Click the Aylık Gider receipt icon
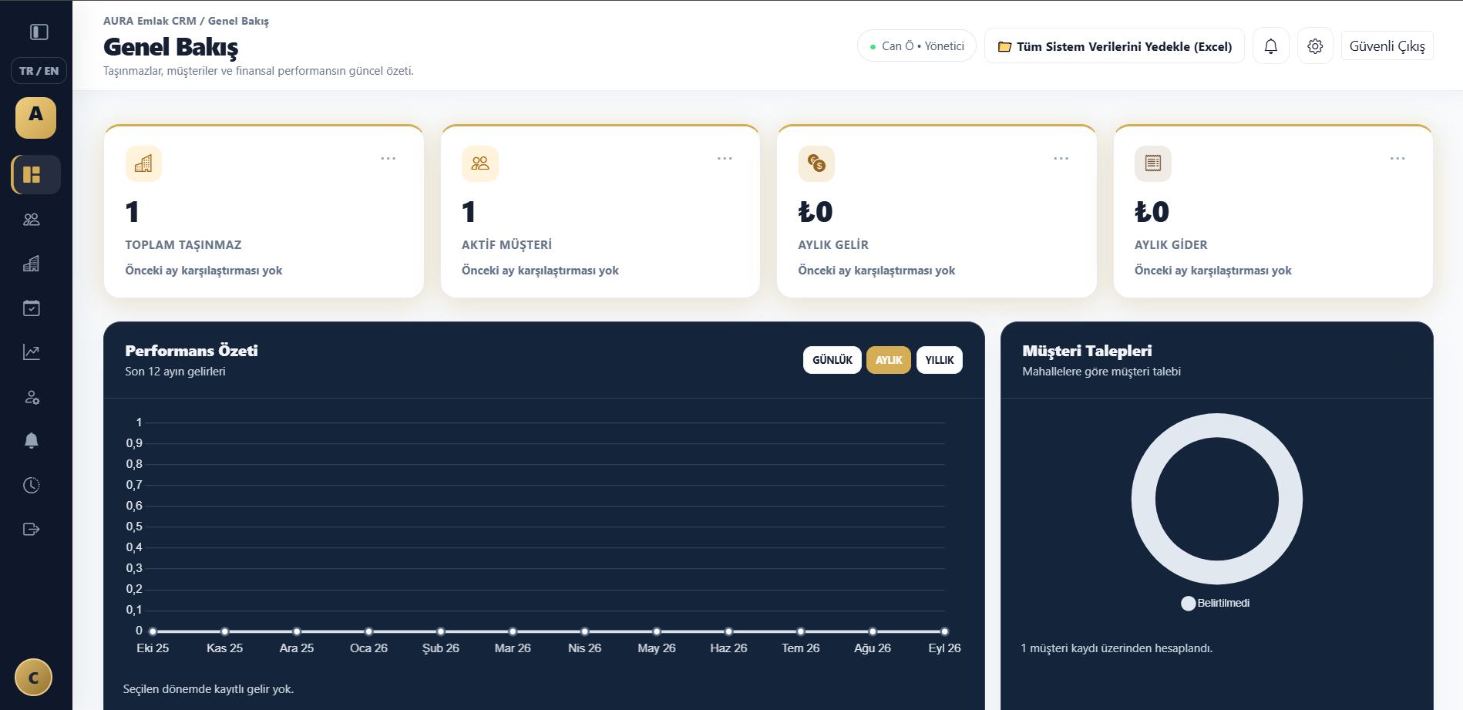The image size is (1463, 710). tap(1153, 163)
